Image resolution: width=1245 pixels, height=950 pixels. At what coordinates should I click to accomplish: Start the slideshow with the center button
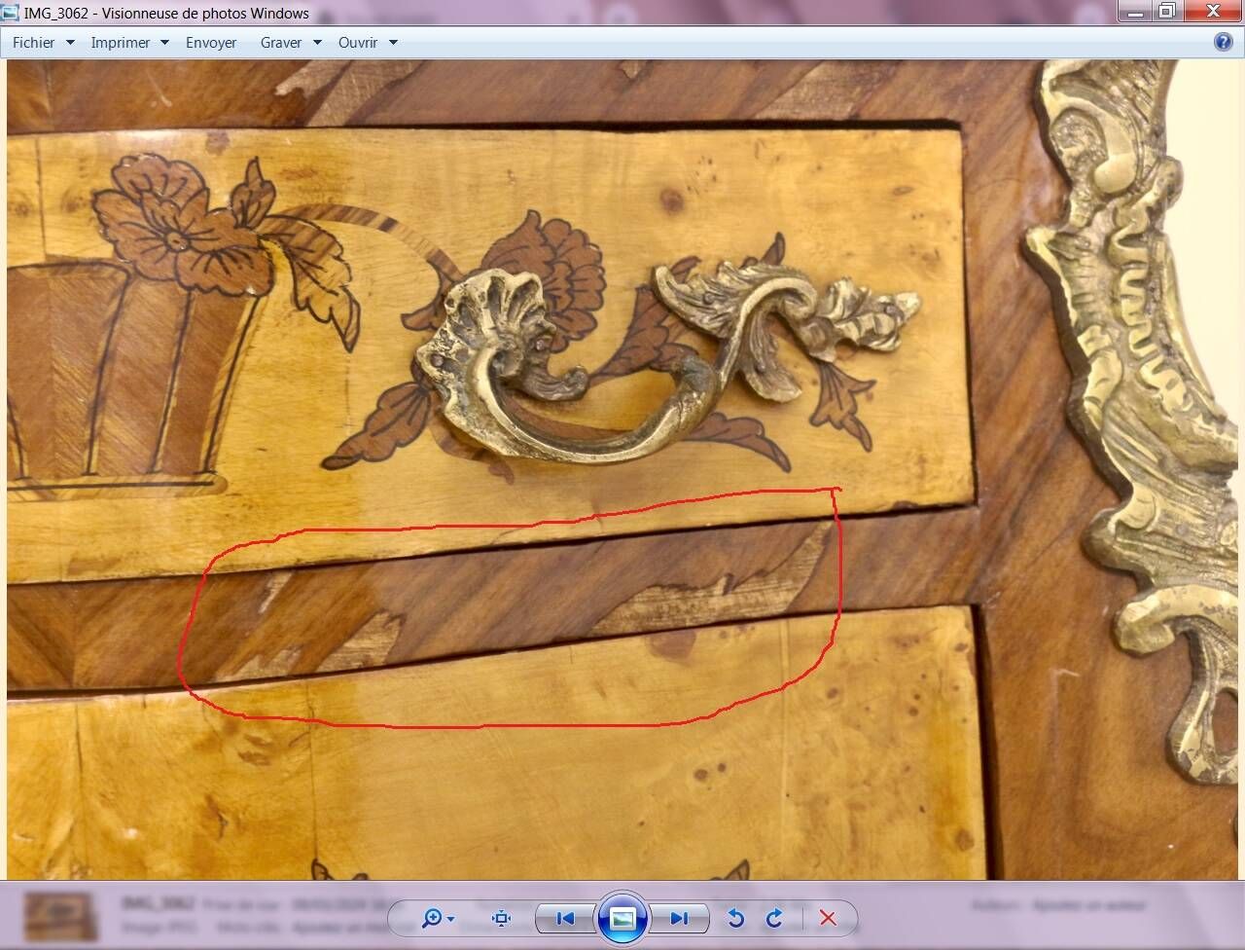point(622,918)
